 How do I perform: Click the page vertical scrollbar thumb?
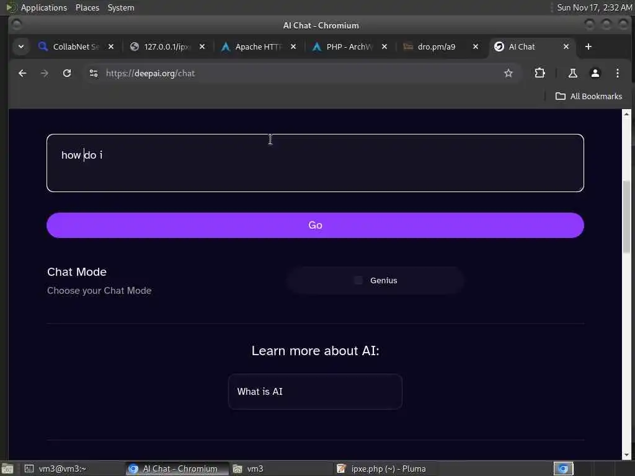click(626, 216)
